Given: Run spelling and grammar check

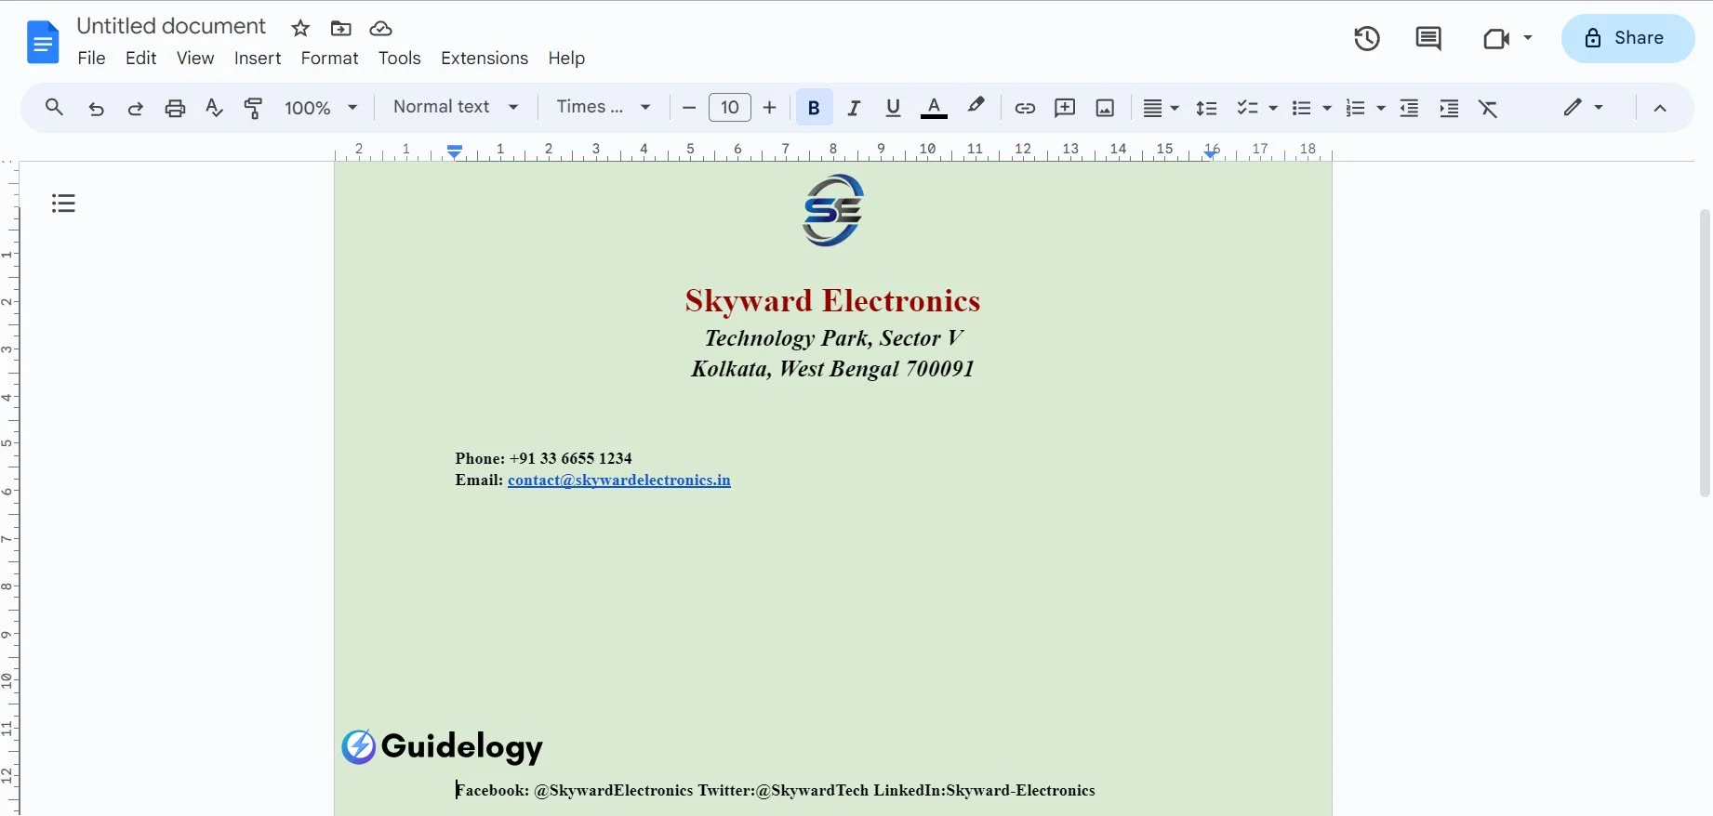Looking at the screenshot, I should point(214,108).
